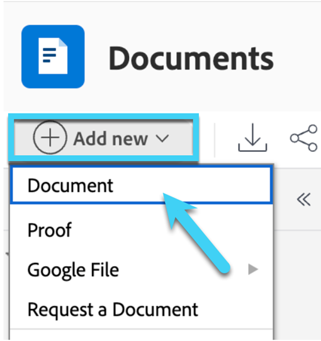Select the Google File menu entry
Screen dimensions: 321x341
[x=74, y=270]
